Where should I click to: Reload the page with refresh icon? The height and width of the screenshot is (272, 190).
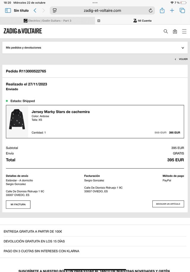[151, 10]
